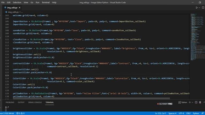Open the Help menu

pyautogui.click(x=54, y=3)
